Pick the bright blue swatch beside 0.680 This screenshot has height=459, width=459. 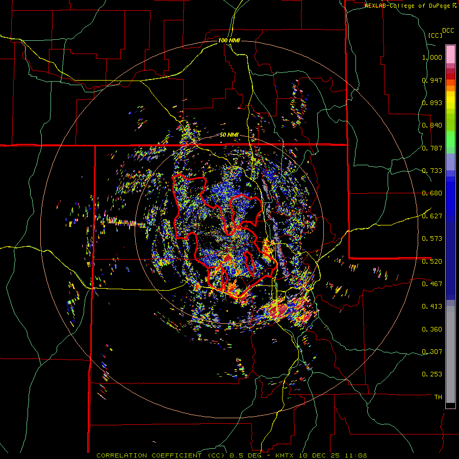click(x=450, y=196)
